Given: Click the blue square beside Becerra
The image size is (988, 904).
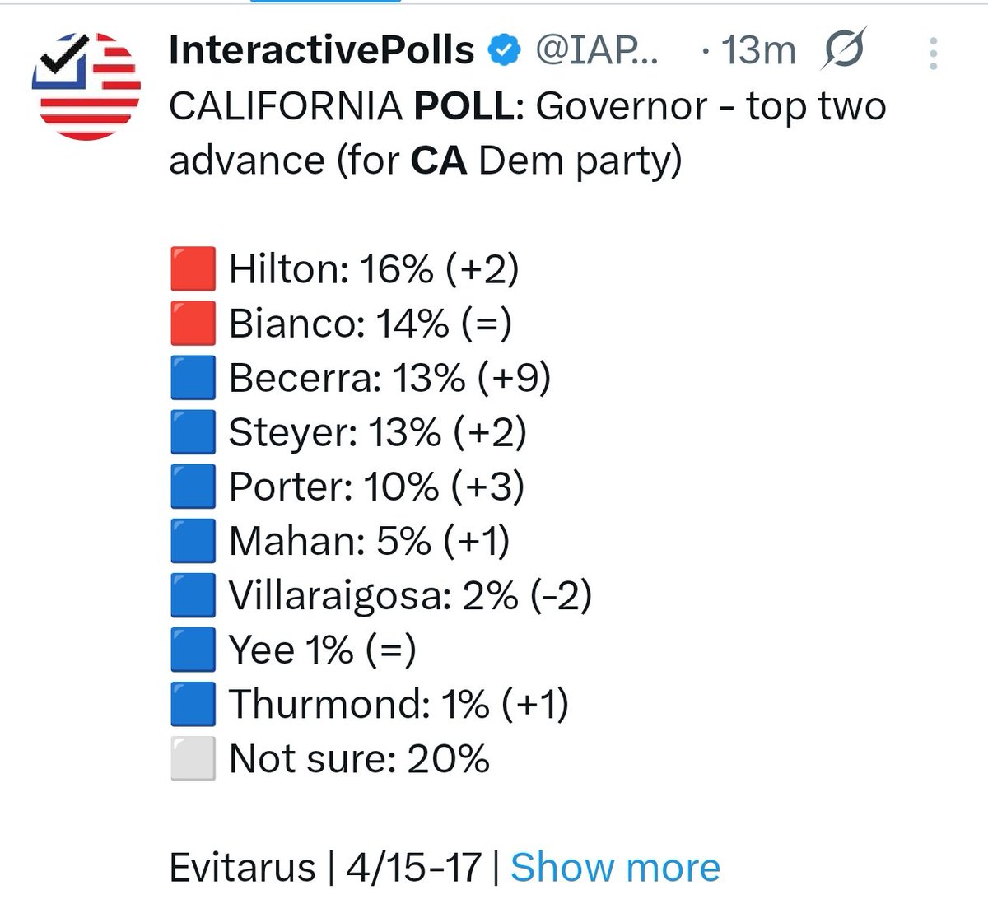Looking at the screenshot, I should (193, 378).
